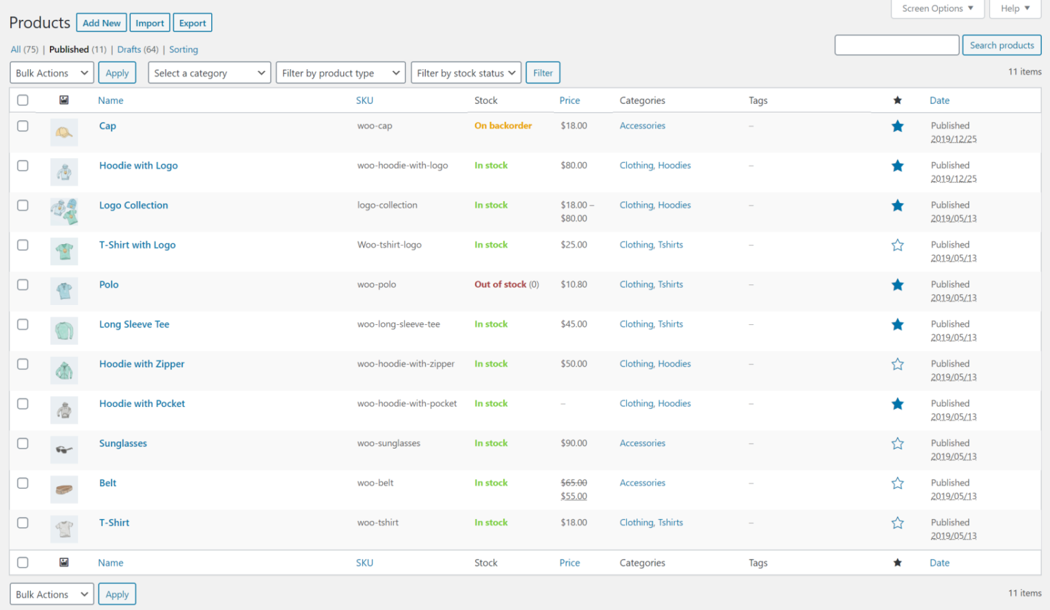Make Hoodie with Zipper a featured product
This screenshot has height=610, width=1050.
pos(898,364)
